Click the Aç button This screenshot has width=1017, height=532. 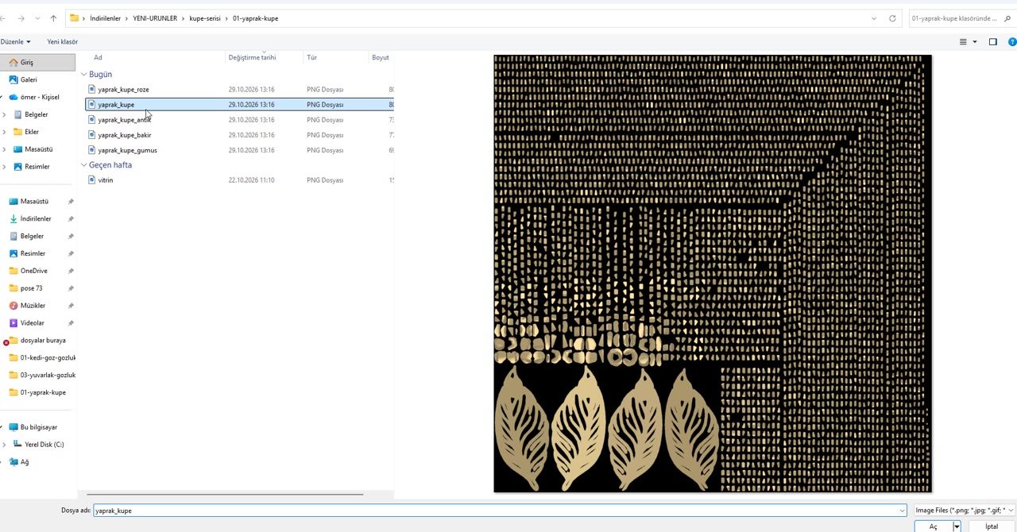click(x=934, y=526)
